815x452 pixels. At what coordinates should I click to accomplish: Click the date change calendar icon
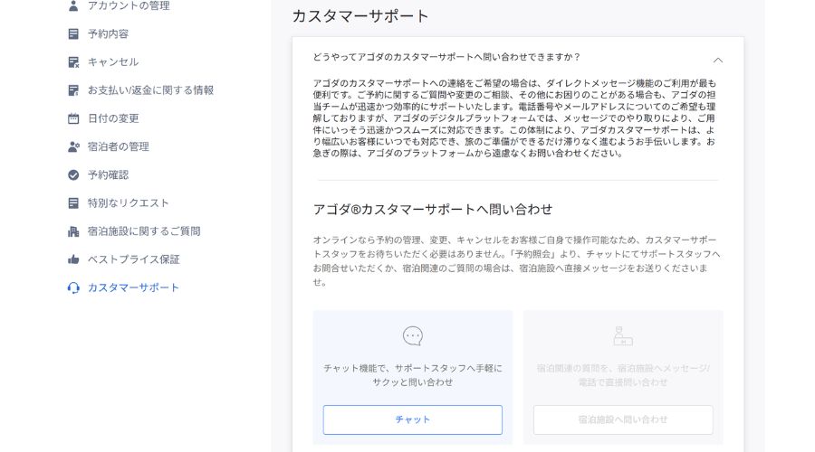(x=73, y=118)
